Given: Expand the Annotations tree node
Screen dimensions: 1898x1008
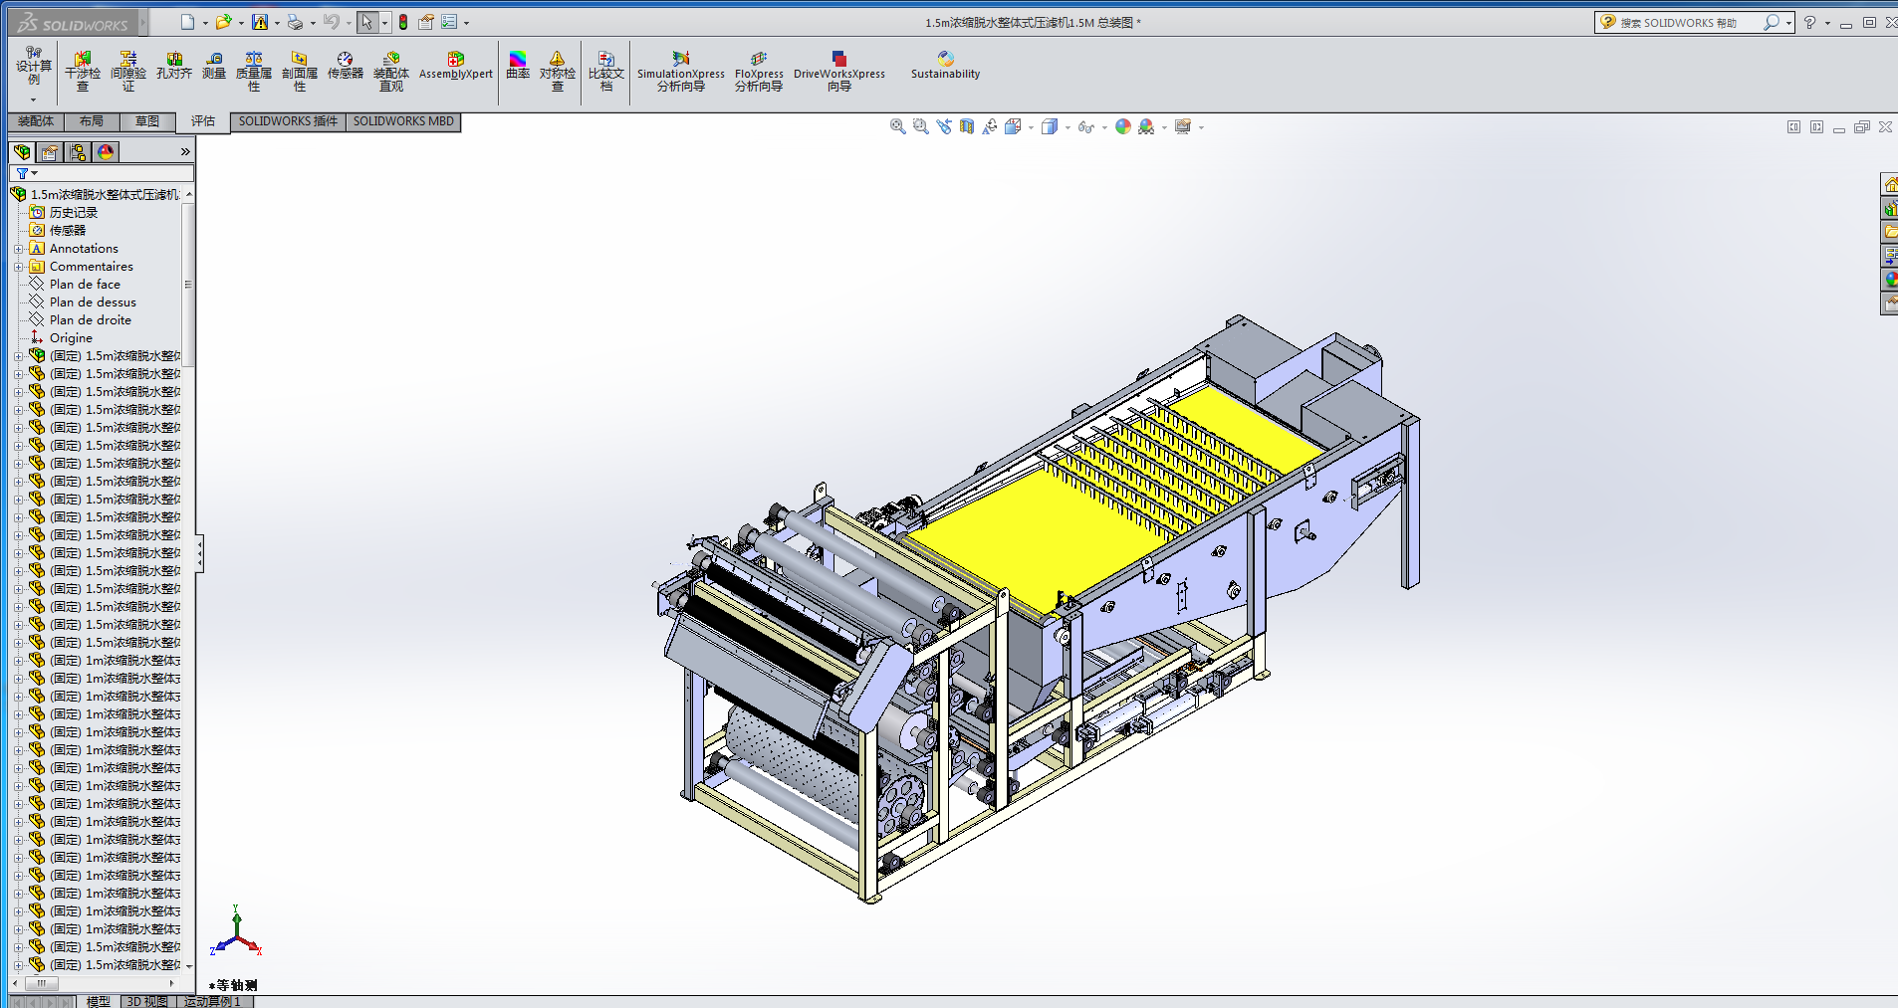Looking at the screenshot, I should [18, 249].
